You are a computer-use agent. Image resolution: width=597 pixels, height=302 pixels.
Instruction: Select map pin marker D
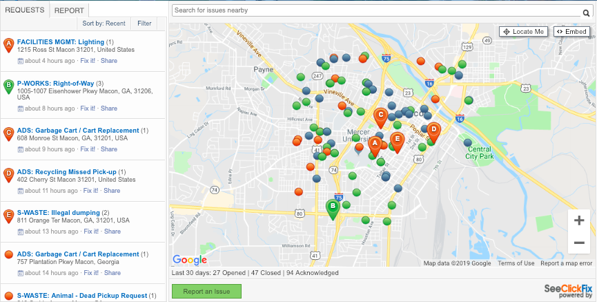(x=433, y=131)
